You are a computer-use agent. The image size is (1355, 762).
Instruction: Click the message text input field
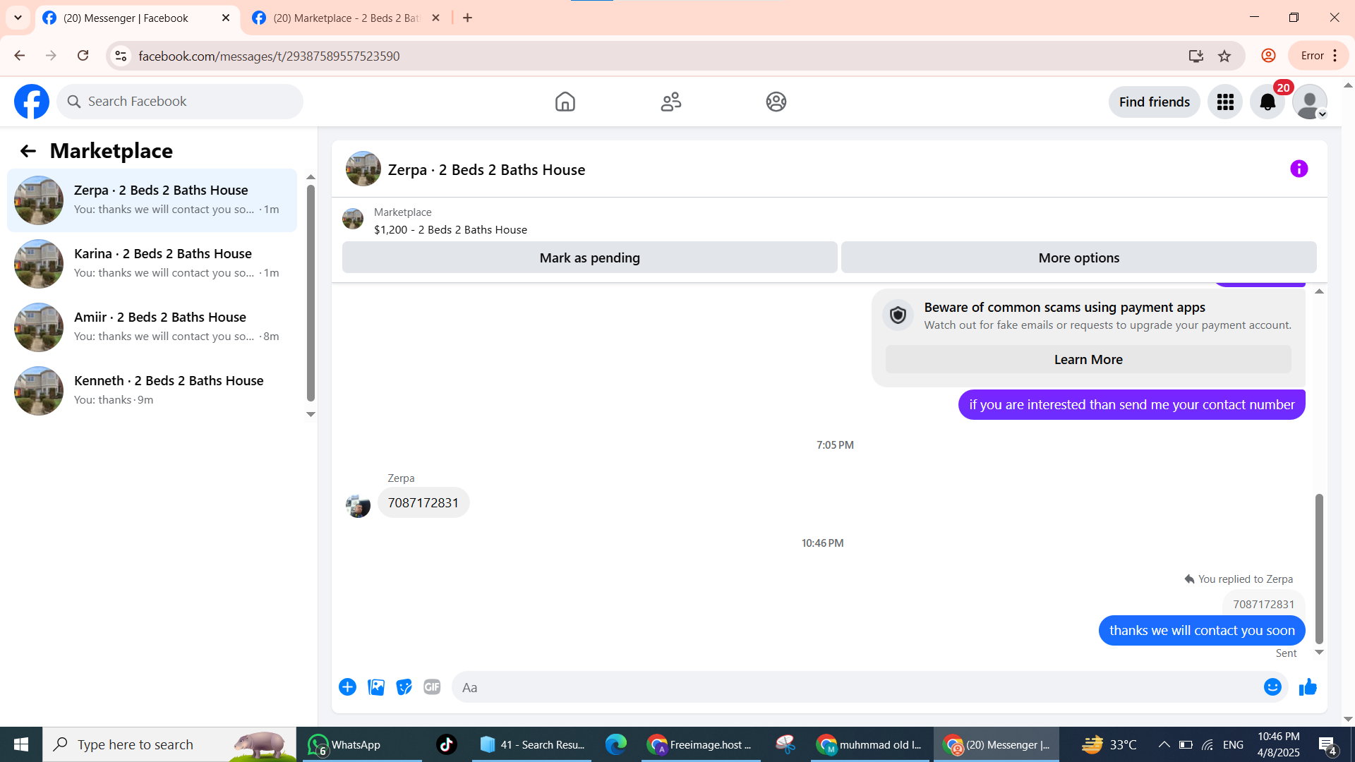click(854, 687)
